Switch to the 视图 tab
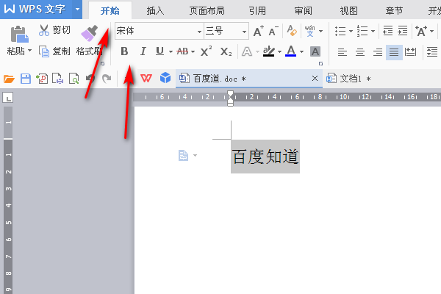441x294 pixels. coord(348,11)
